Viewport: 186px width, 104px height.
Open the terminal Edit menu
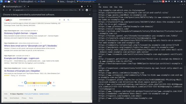click(111, 7)
